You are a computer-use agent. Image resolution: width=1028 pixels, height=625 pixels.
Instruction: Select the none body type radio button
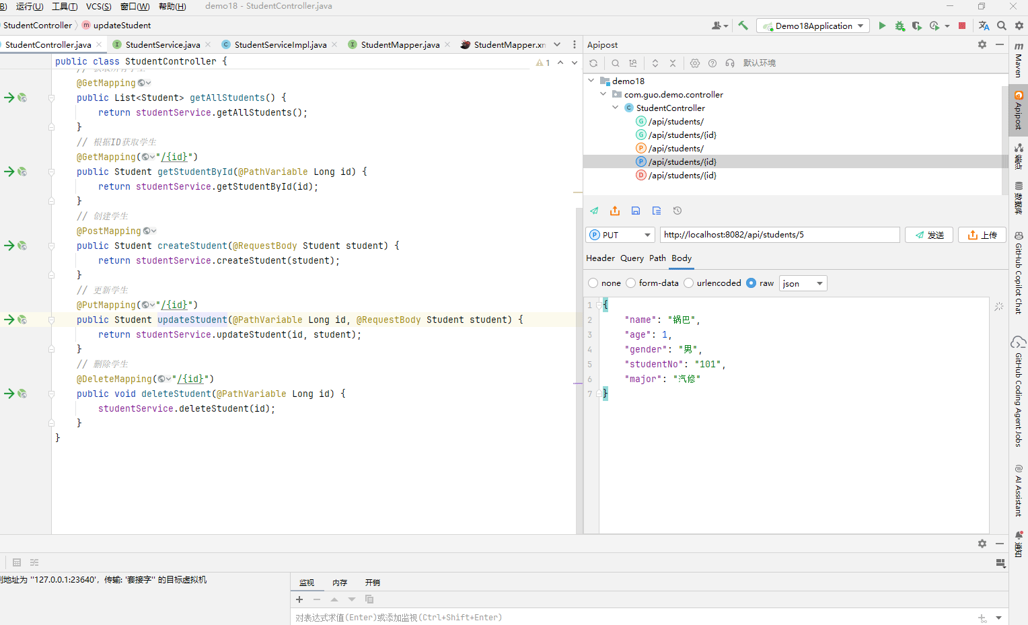(x=593, y=283)
